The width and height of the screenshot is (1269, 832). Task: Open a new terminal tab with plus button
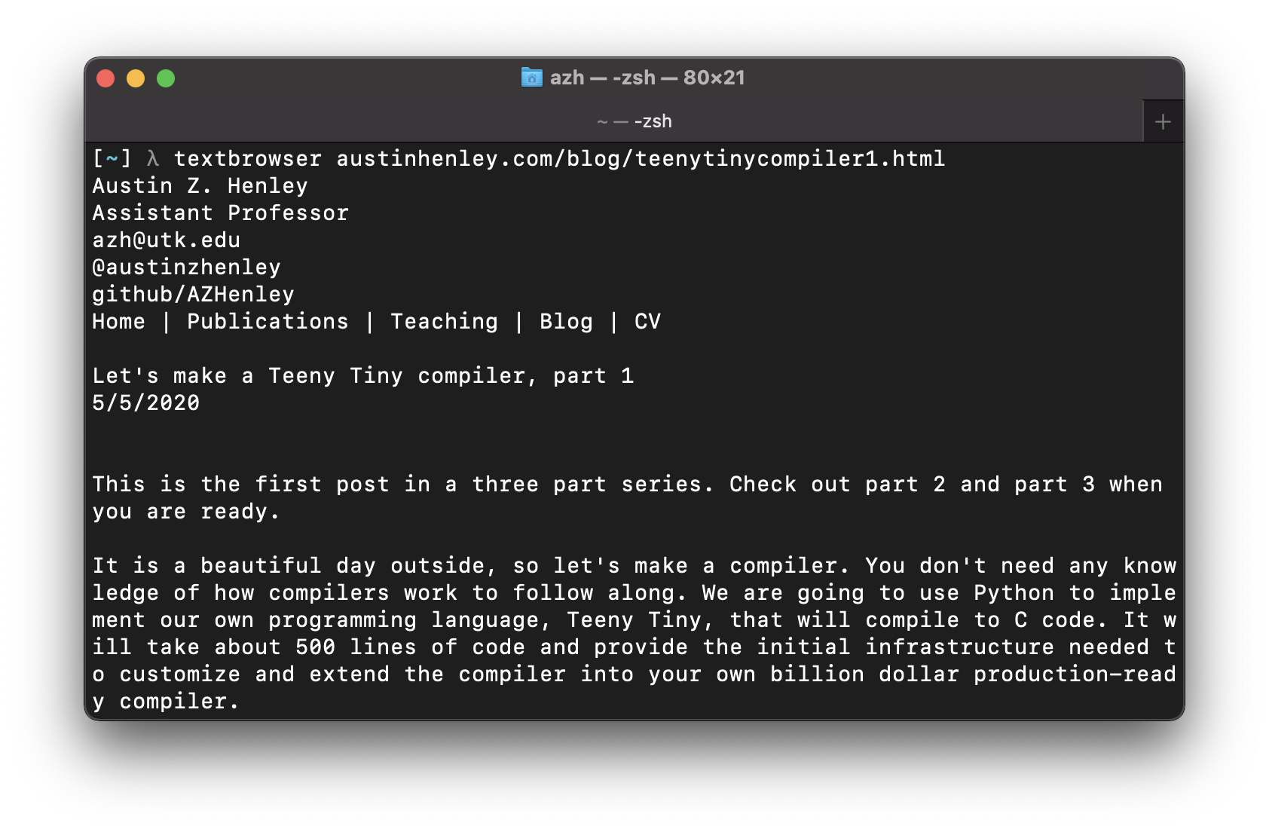point(1163,121)
